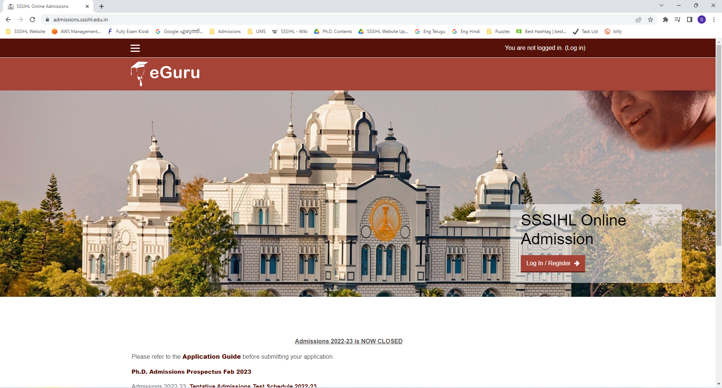The height and width of the screenshot is (388, 722).
Task: Open the Application Guide link
Action: pos(211,356)
